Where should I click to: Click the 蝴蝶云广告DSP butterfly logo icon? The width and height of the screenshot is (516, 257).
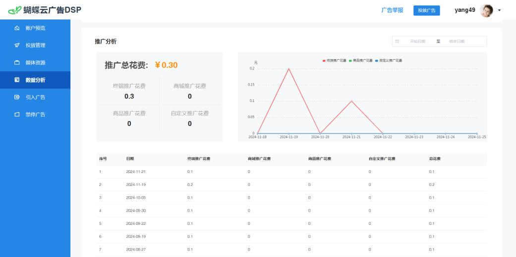pyautogui.click(x=15, y=10)
